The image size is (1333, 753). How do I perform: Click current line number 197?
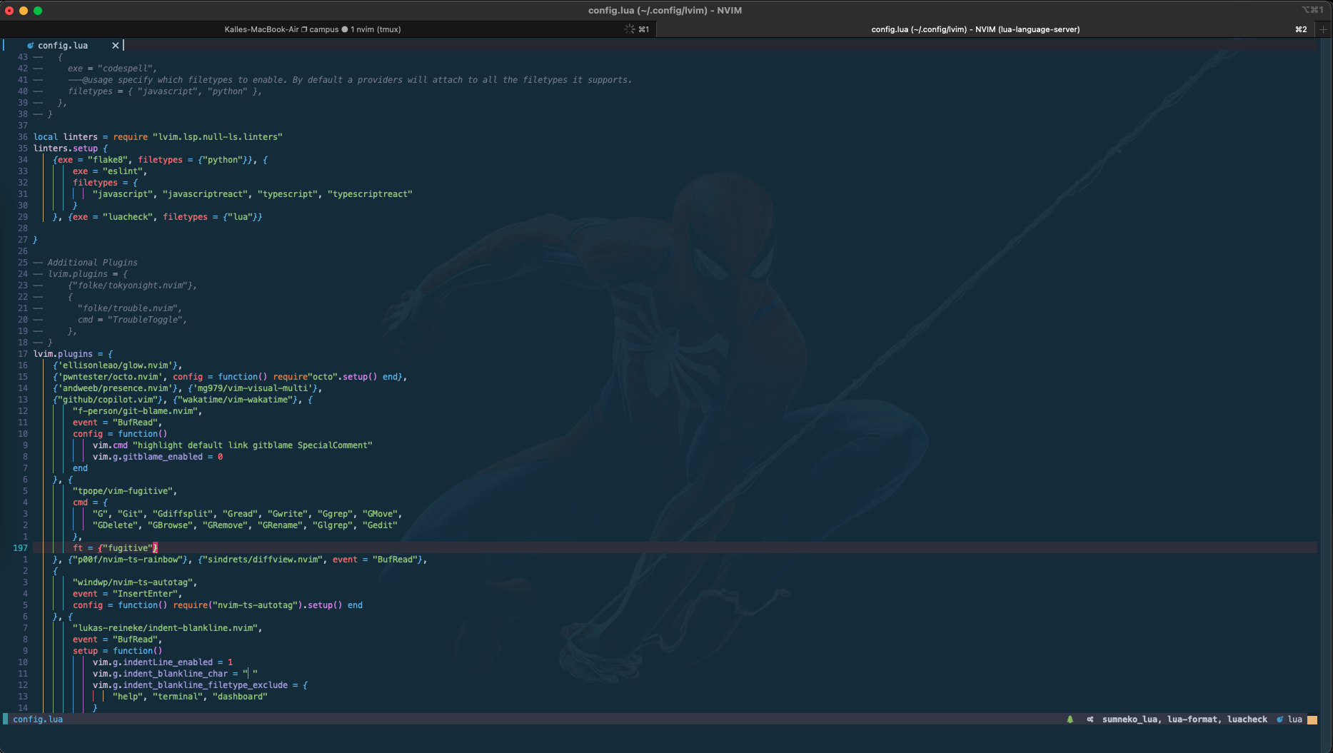click(x=20, y=548)
